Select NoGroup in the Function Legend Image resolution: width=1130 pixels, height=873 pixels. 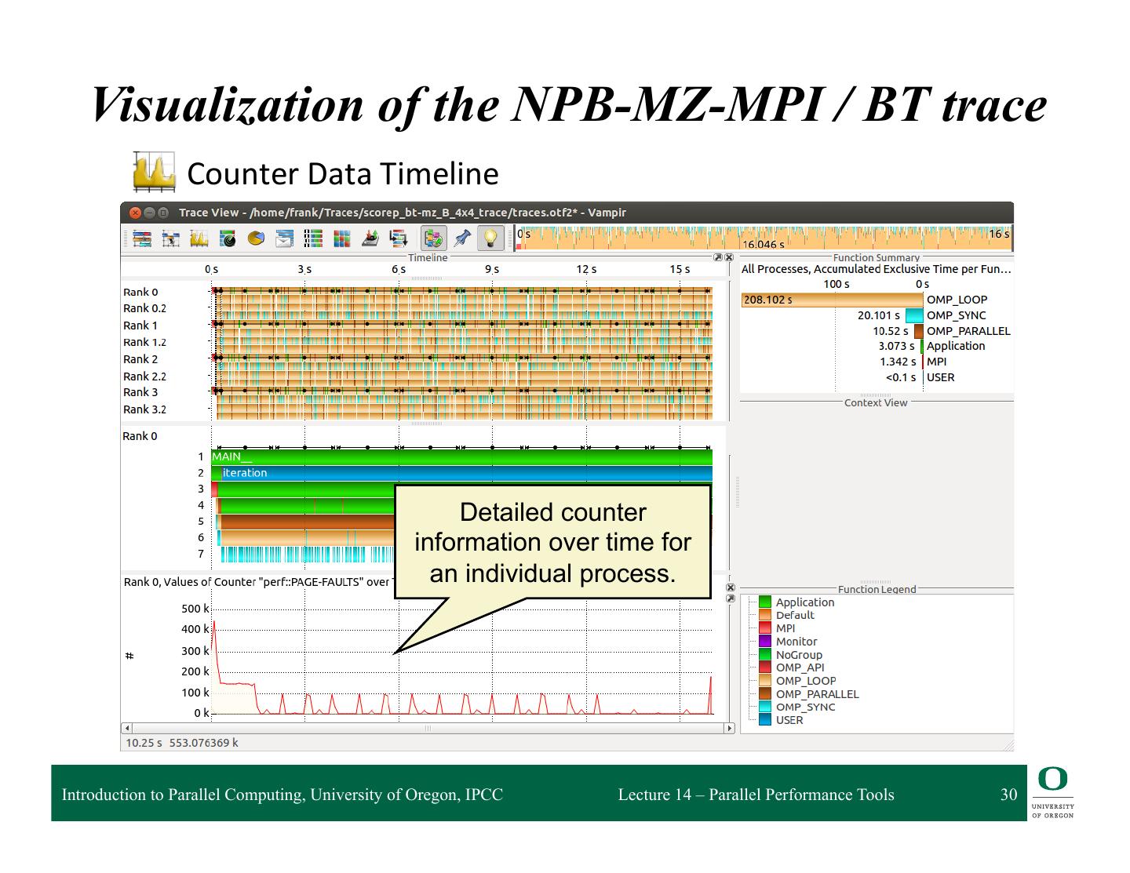click(x=799, y=655)
